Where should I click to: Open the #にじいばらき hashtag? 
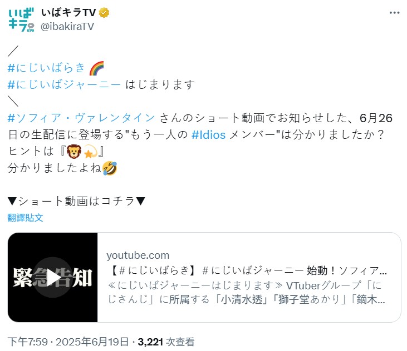pyautogui.click(x=46, y=68)
